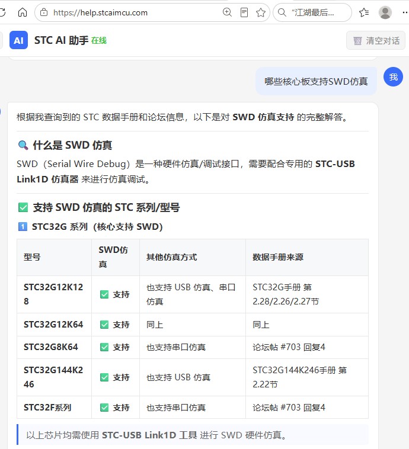Click the 也支持 USB 仿真 cell for STC32G144K246
The height and width of the screenshot is (449, 409).
[192, 377]
